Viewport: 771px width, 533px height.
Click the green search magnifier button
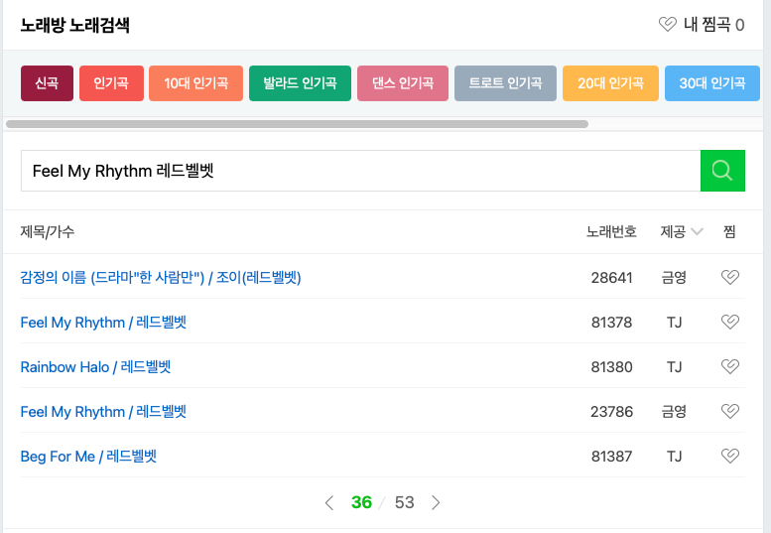pyautogui.click(x=722, y=171)
